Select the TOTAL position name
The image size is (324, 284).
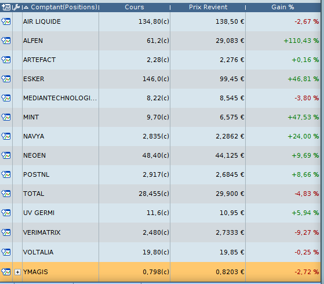pyautogui.click(x=34, y=194)
